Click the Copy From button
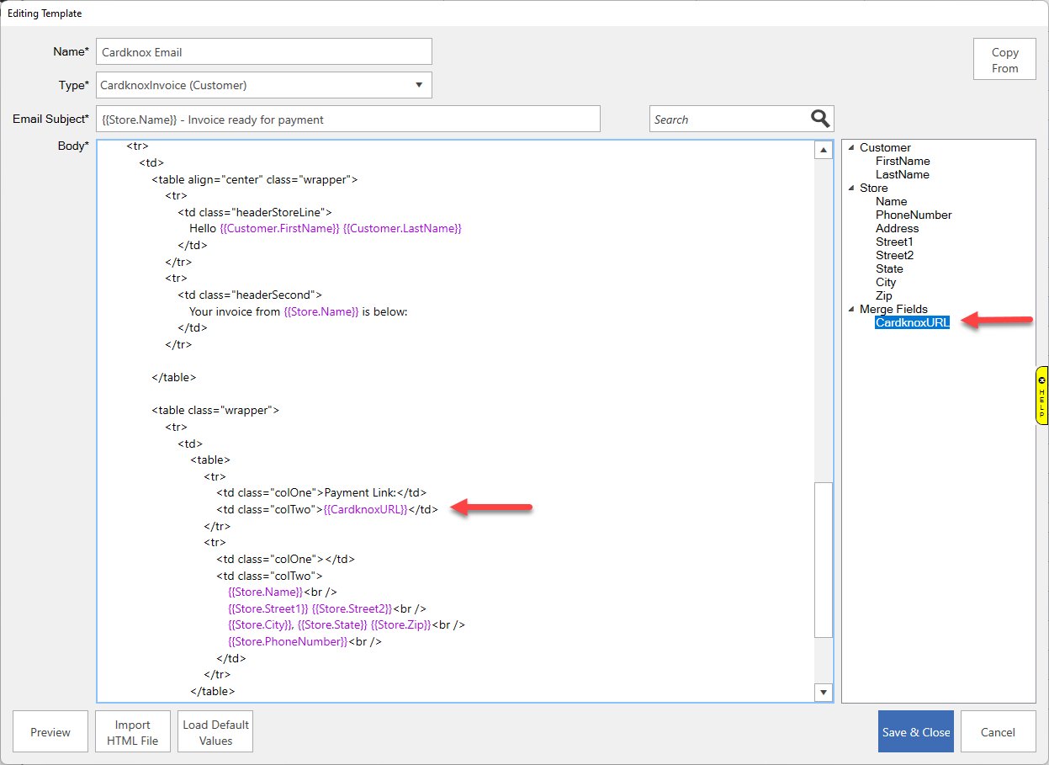Viewport: 1049px width, 765px height. [1004, 60]
